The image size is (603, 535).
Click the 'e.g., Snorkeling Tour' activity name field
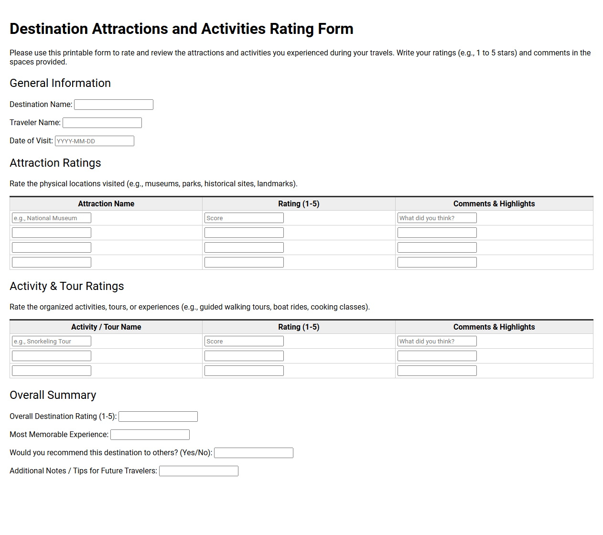click(52, 341)
